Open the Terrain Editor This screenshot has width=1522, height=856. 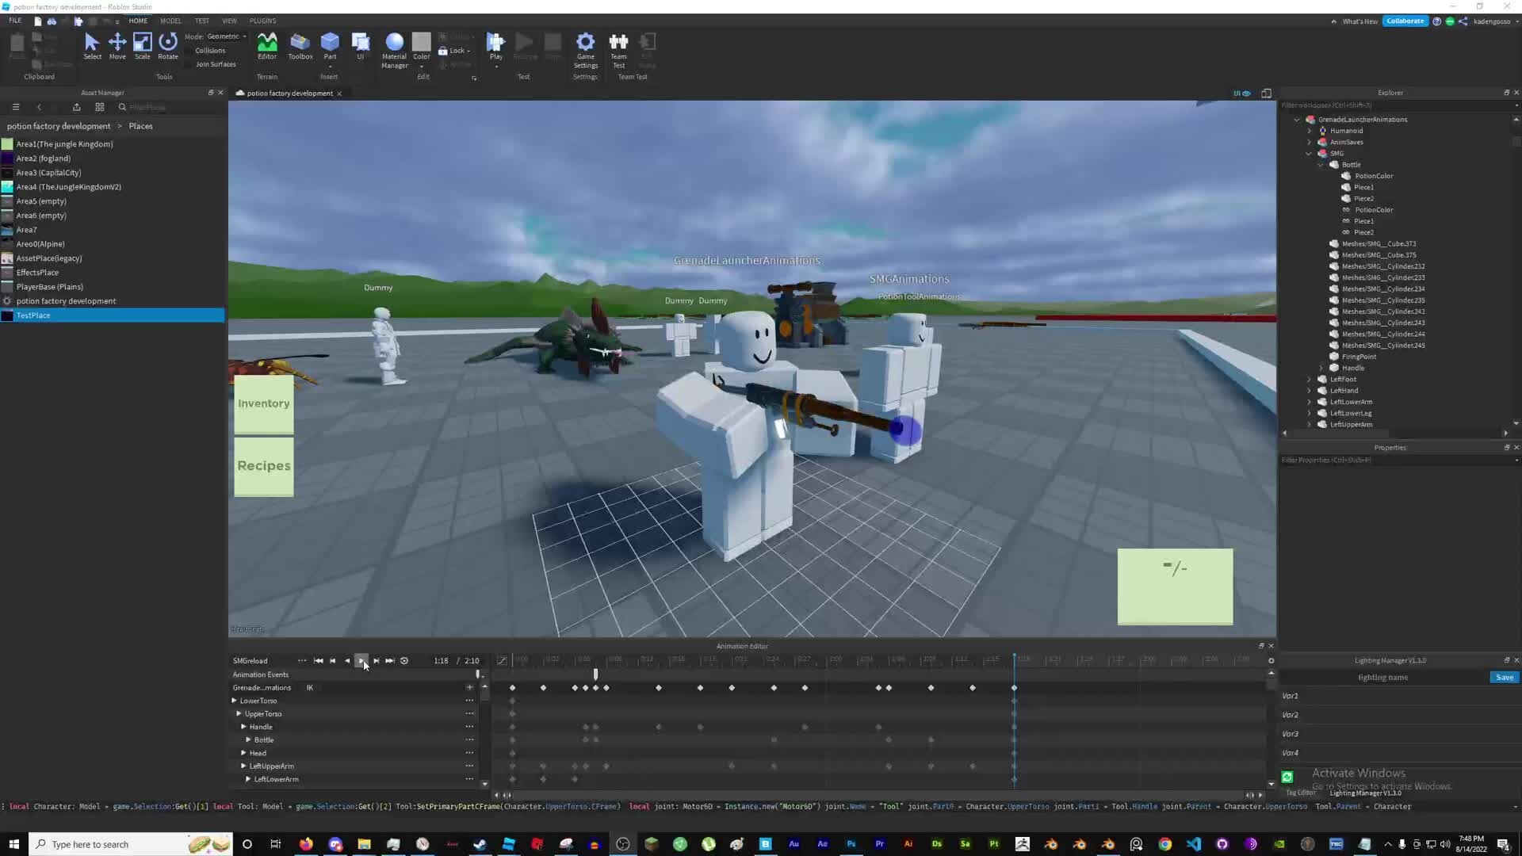click(267, 46)
